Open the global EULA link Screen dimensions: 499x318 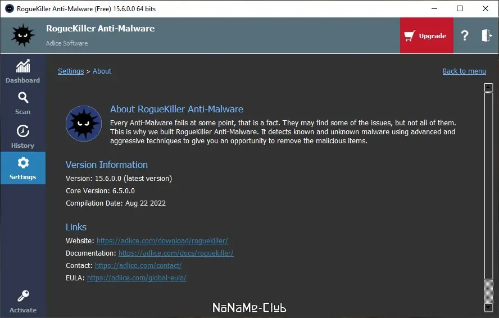click(137, 278)
